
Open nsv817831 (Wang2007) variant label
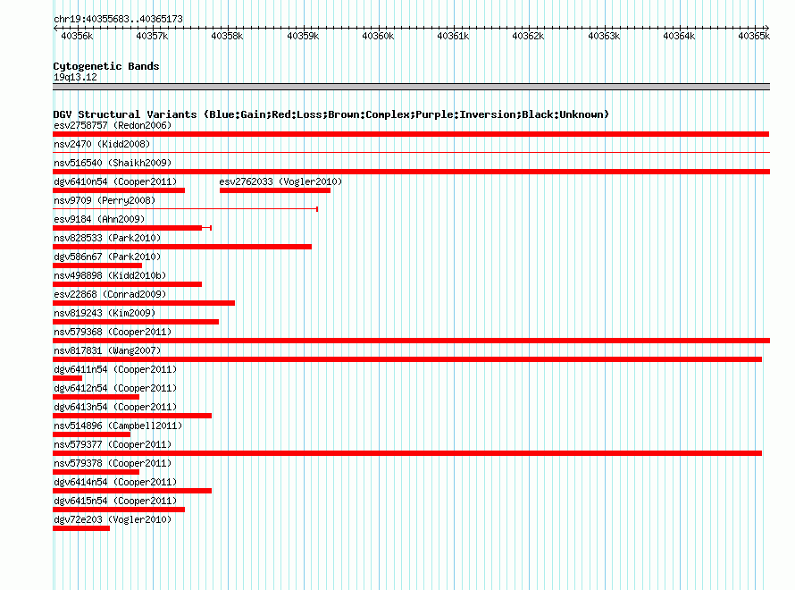pos(107,350)
